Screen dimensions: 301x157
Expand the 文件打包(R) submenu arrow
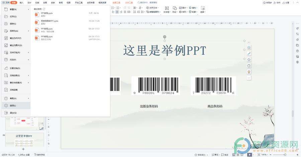(28, 52)
